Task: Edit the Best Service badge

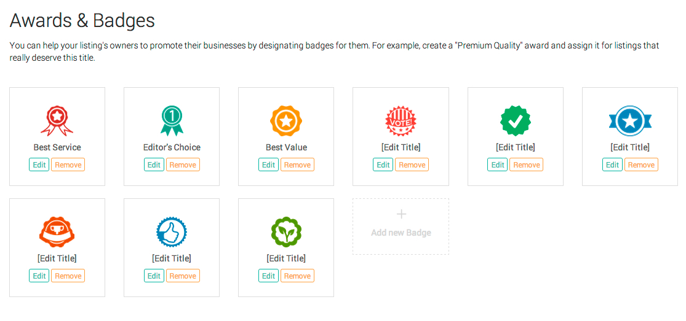Action: 39,164
